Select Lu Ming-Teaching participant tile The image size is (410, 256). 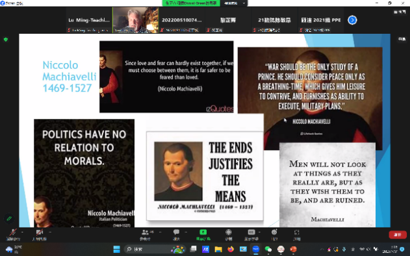click(89, 20)
